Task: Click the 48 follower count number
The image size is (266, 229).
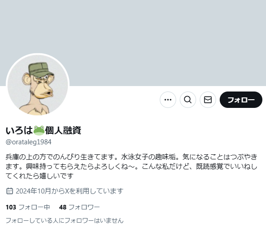Action: click(x=63, y=207)
